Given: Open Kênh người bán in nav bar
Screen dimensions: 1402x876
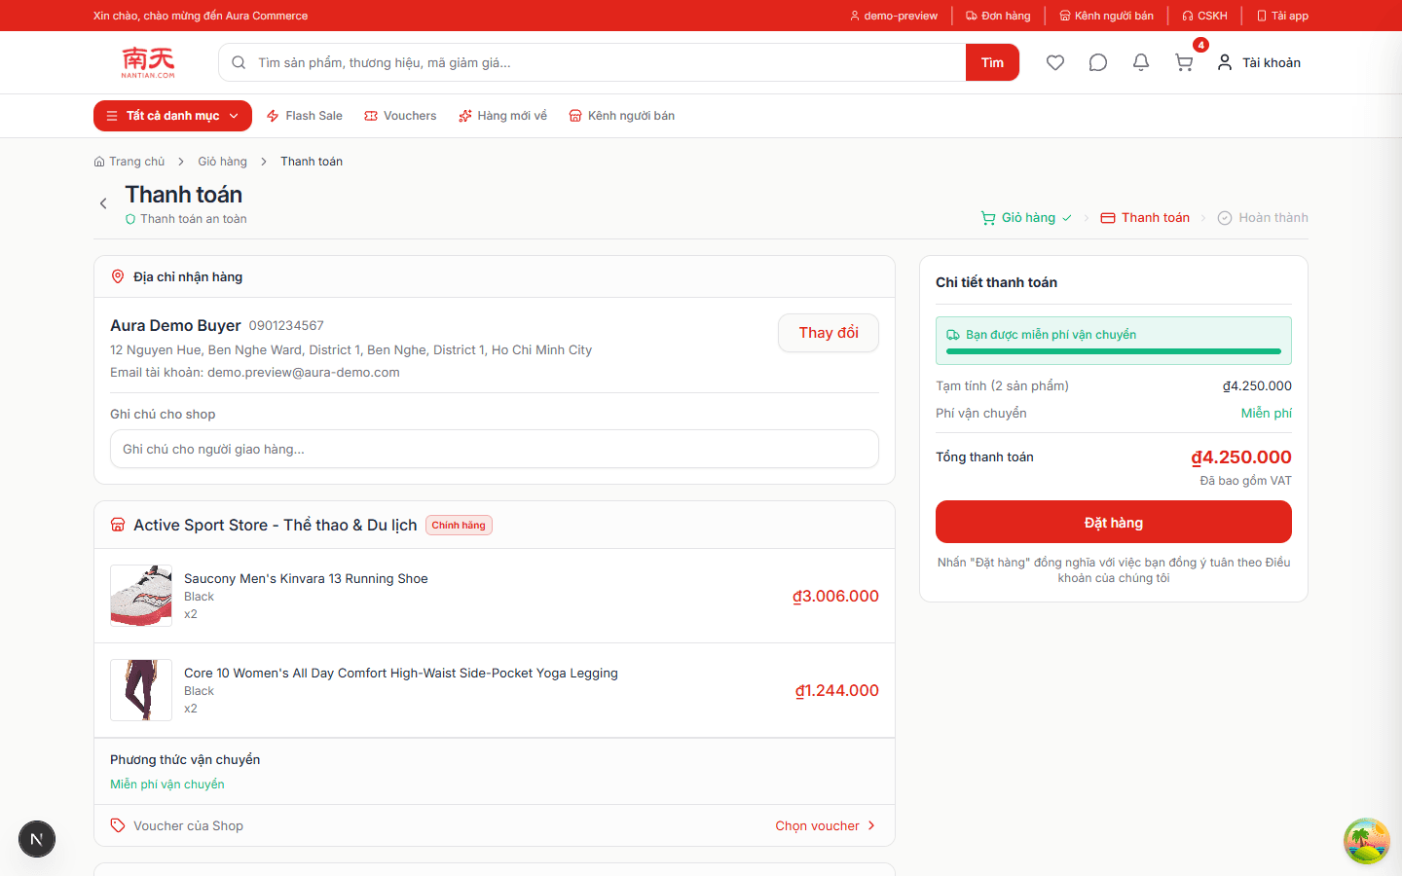Looking at the screenshot, I should click(621, 116).
